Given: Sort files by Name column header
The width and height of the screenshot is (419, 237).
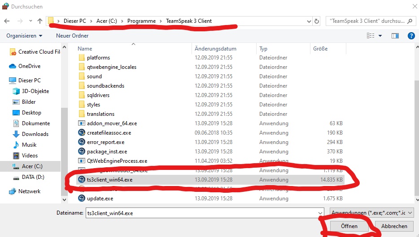Looking at the screenshot, I should [x=85, y=49].
